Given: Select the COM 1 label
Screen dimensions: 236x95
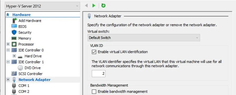Looking at the screenshot, I should tap(24, 86).
